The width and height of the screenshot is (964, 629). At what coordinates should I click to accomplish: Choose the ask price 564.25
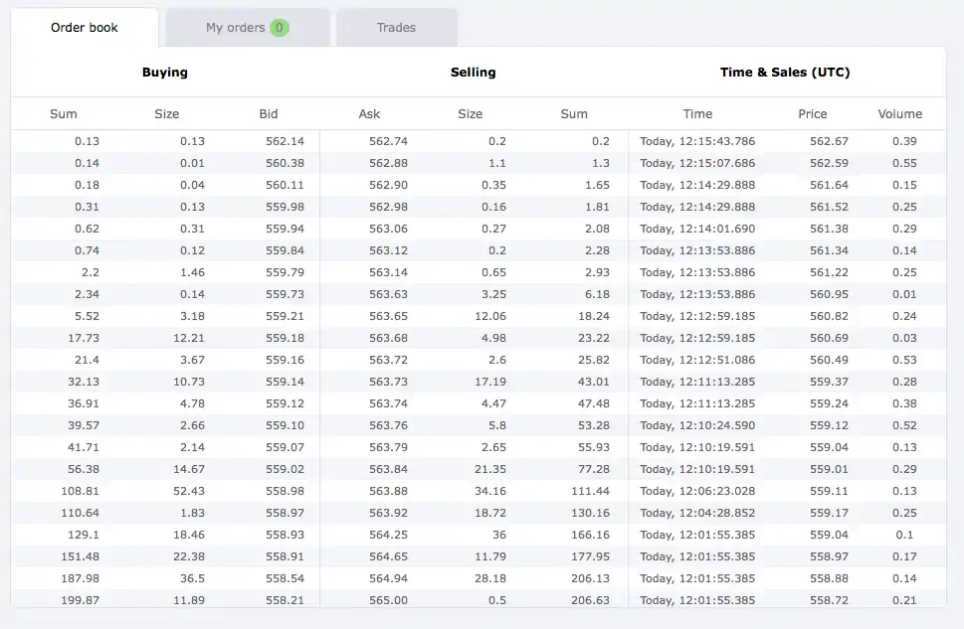[388, 535]
